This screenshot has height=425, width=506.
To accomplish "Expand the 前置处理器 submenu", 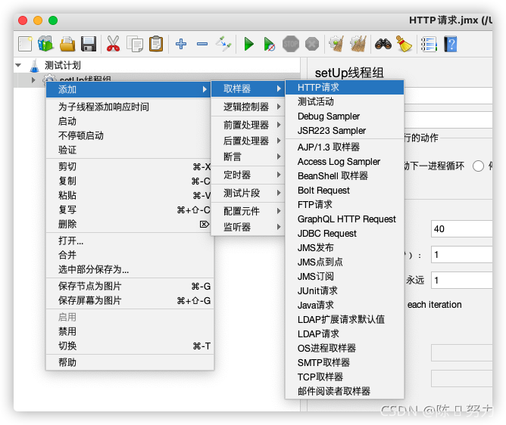I will [x=248, y=125].
